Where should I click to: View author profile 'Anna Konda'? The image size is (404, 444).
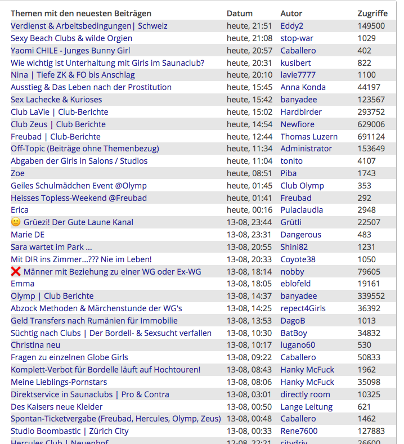[303, 87]
